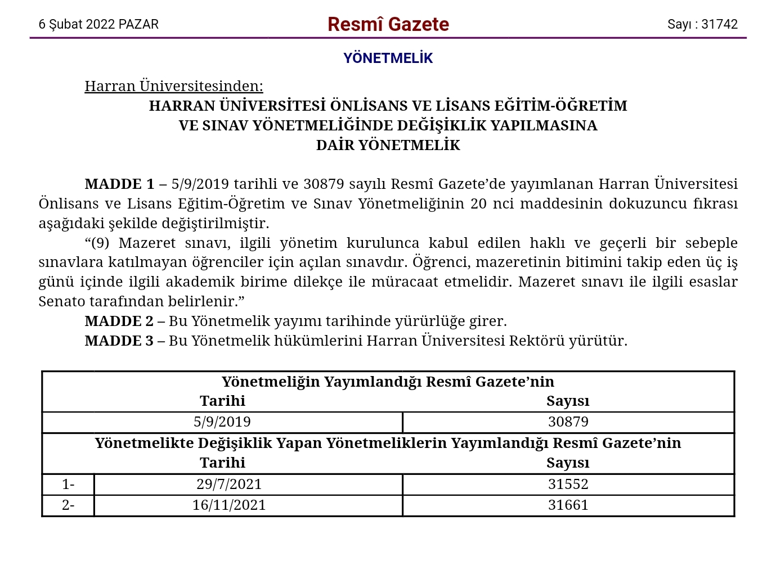Select the date 6 Şubat 2022 PAZAR
Screen dimensions: 758x566
click(x=98, y=24)
